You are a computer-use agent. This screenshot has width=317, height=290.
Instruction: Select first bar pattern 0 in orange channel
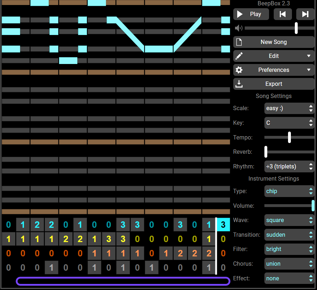9,253
